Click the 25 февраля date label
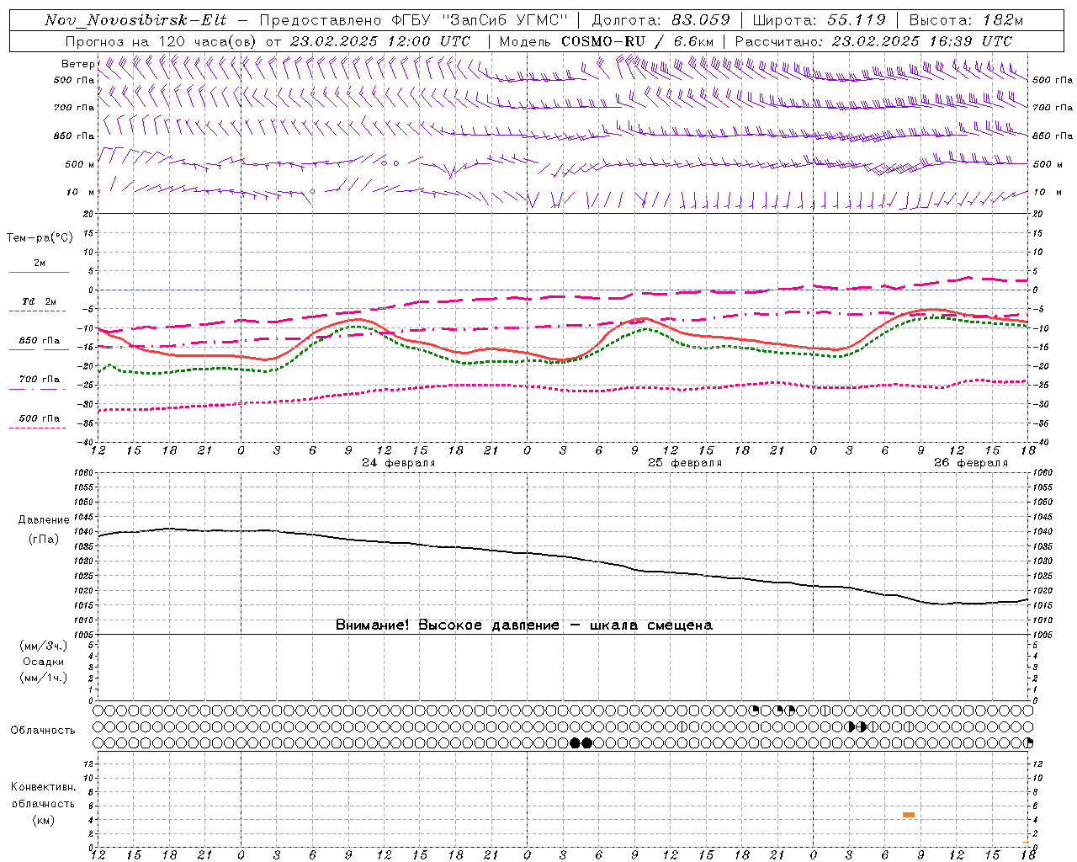1077x862 pixels. [x=685, y=463]
